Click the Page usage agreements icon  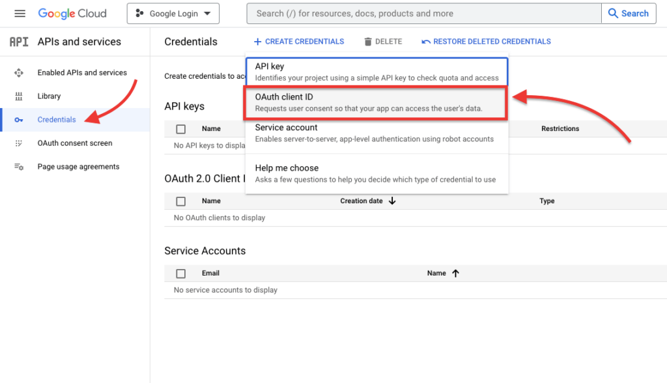coord(19,167)
